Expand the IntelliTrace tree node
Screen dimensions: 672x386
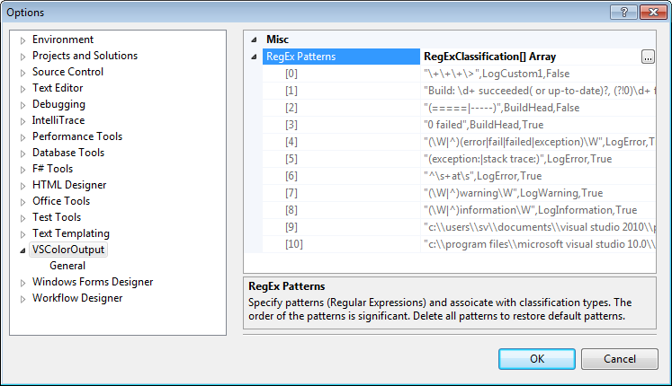23,121
